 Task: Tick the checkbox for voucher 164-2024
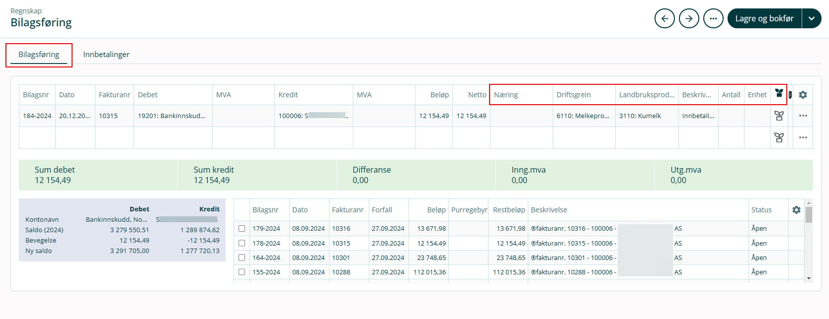[242, 257]
